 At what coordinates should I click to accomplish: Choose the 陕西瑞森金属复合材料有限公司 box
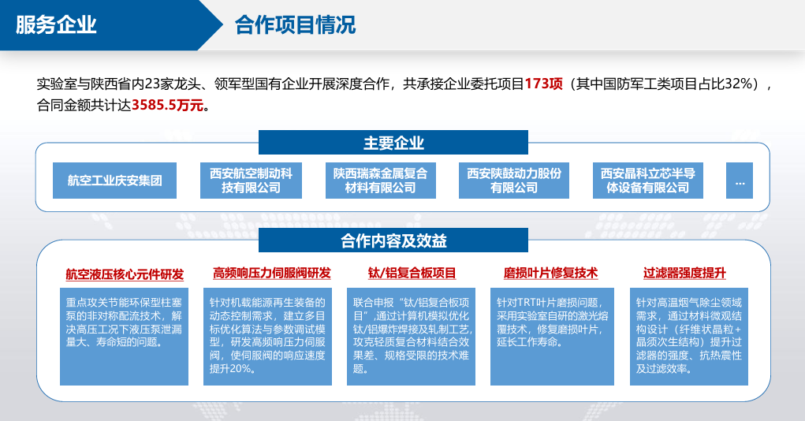tap(380, 181)
